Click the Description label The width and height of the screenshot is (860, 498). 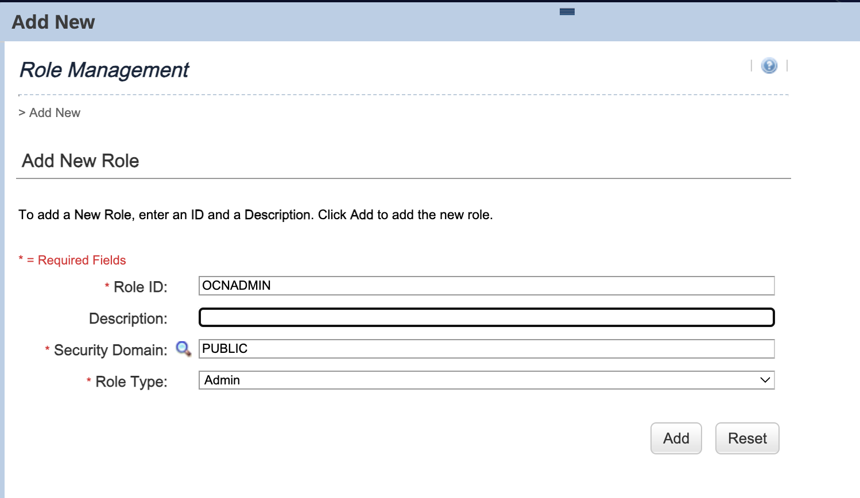point(128,318)
